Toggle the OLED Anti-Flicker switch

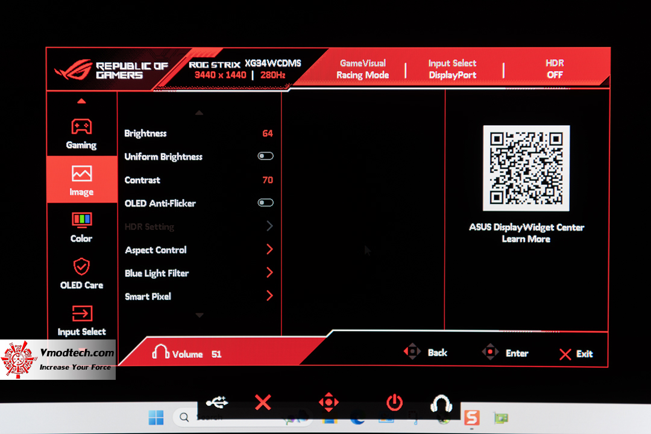pyautogui.click(x=265, y=203)
